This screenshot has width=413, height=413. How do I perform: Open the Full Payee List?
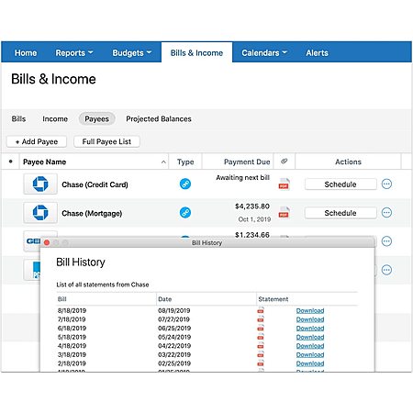pyautogui.click(x=106, y=141)
